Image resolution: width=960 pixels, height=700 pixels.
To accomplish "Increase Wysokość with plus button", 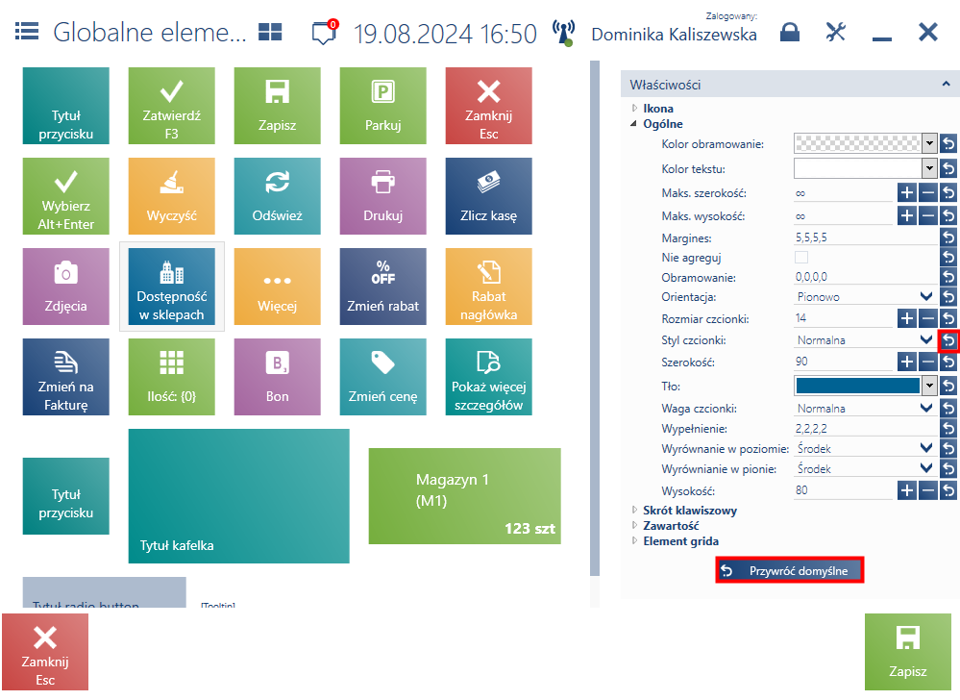I will coord(907,490).
